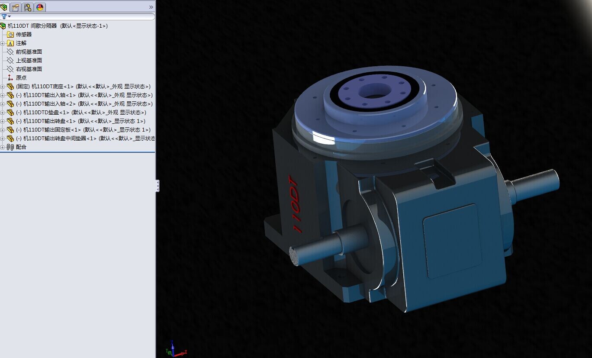The height and width of the screenshot is (358, 592).
Task: Select the 注解 tree label
Action: click(x=21, y=43)
